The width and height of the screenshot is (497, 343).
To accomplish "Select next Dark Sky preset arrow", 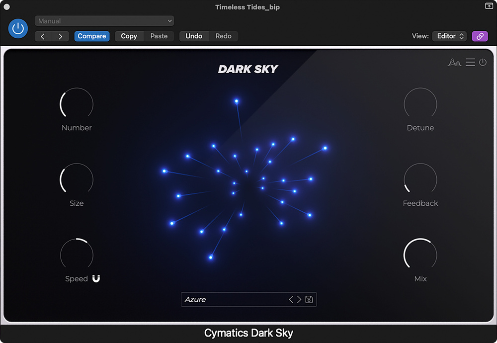I will 299,300.
